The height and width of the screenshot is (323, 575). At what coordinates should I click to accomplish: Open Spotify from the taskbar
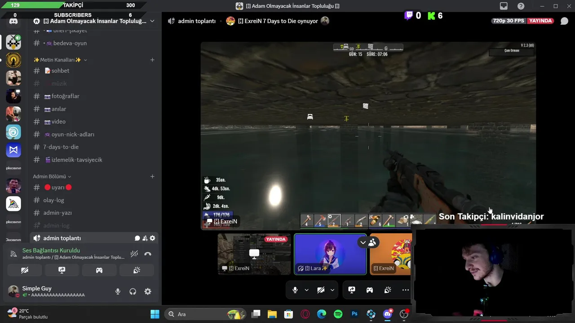point(338,314)
